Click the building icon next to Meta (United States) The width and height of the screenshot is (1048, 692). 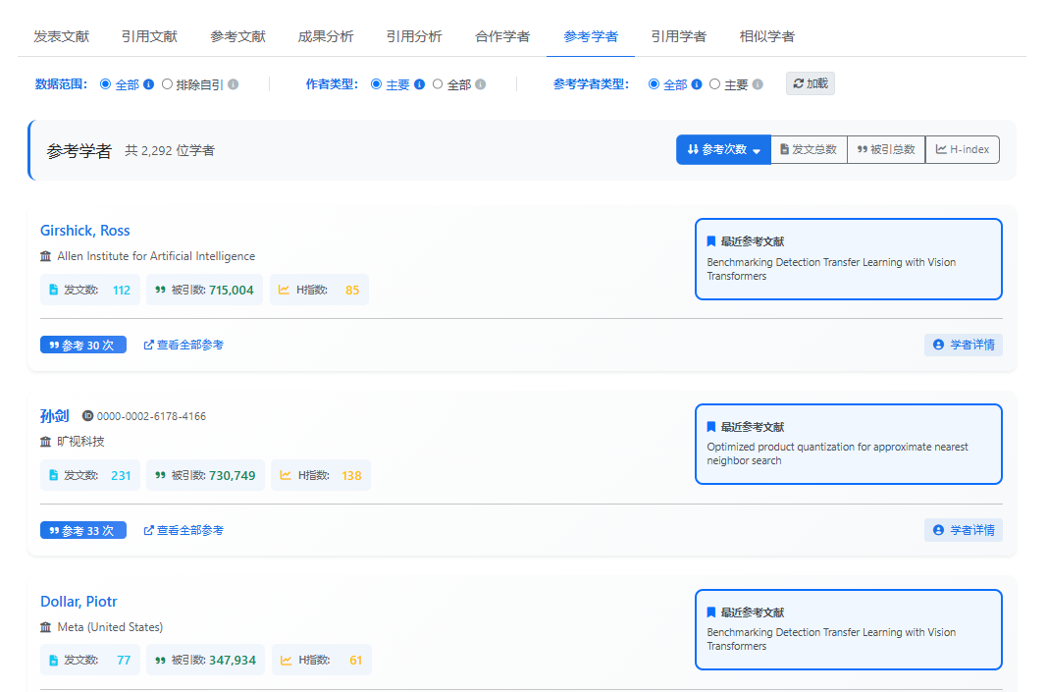[x=45, y=627]
